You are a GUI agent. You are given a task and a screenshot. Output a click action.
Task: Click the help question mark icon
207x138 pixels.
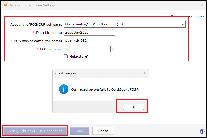202,132
